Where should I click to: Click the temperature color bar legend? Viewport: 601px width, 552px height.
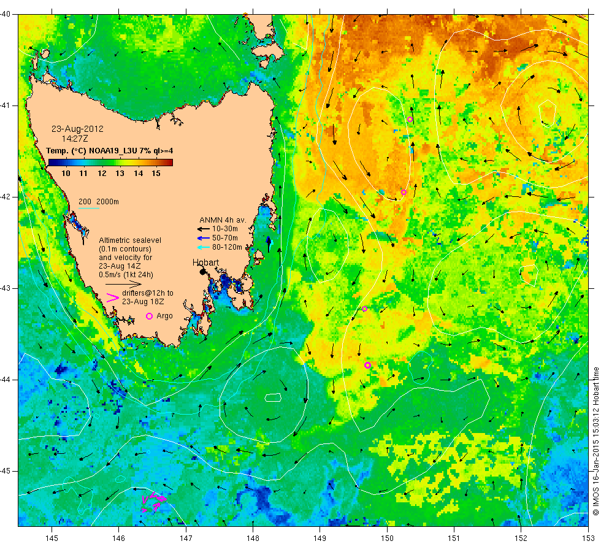point(110,163)
